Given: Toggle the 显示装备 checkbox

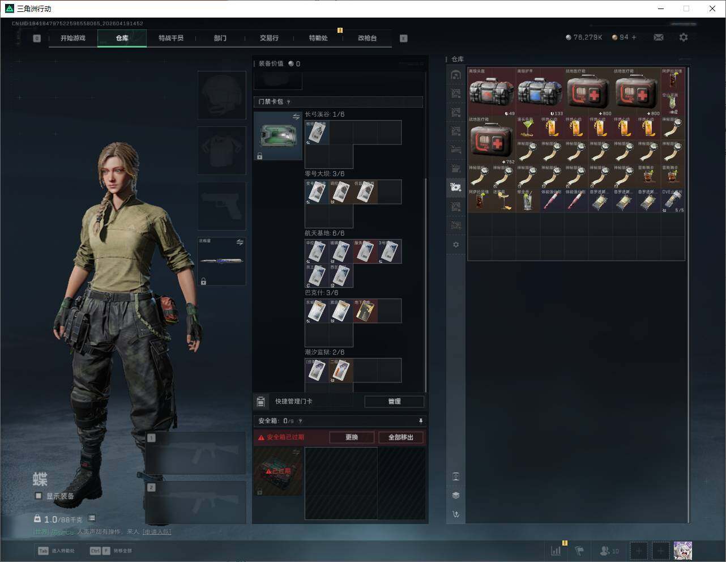Looking at the screenshot, I should [39, 496].
